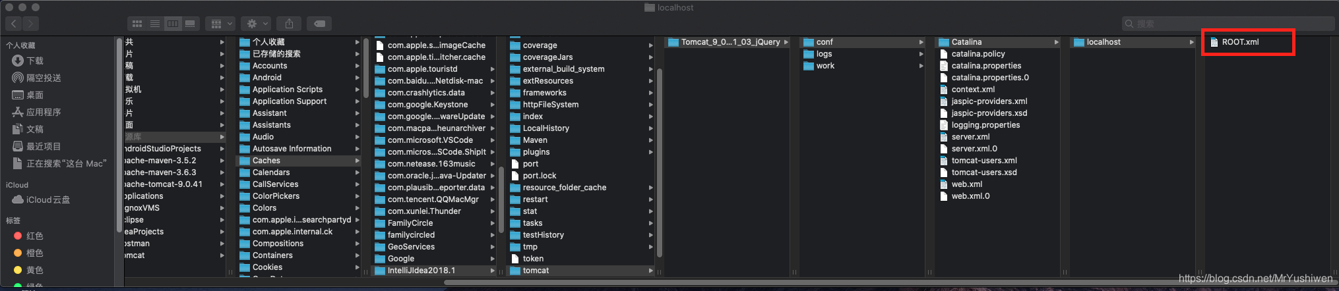
Task: Open iCloud 云盘 in the sidebar
Action: (x=47, y=199)
